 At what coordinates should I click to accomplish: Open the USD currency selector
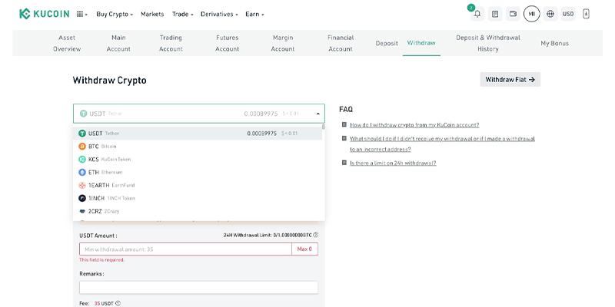coord(568,14)
